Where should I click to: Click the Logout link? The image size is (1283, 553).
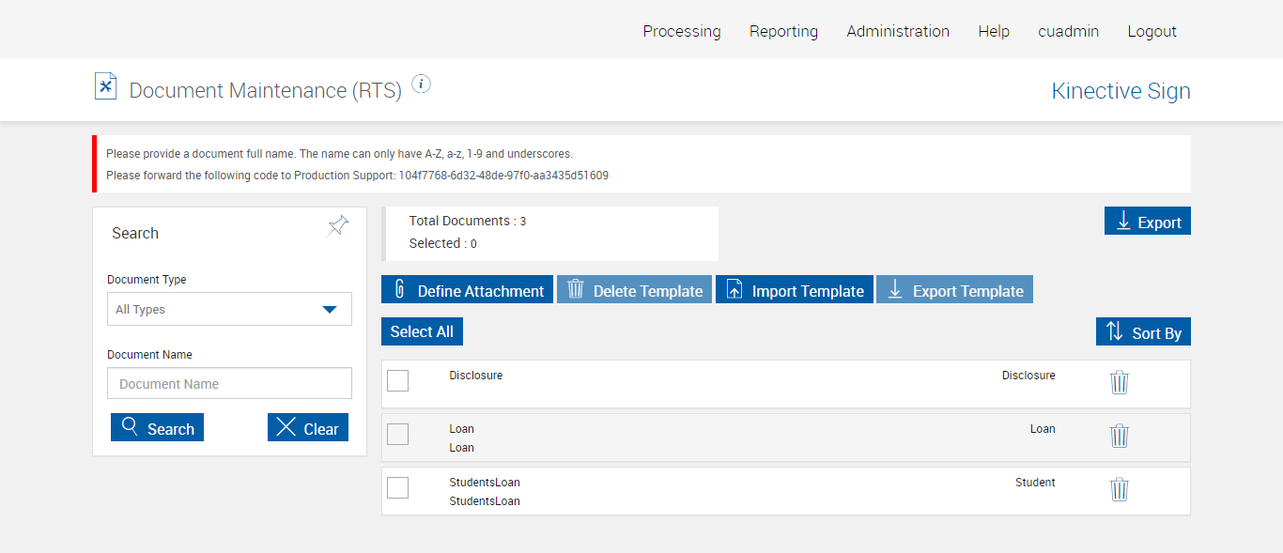(x=1152, y=31)
